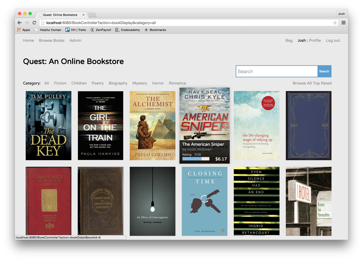Open a new browser tab
Viewport: 363px width, 261px height.
(92, 15)
